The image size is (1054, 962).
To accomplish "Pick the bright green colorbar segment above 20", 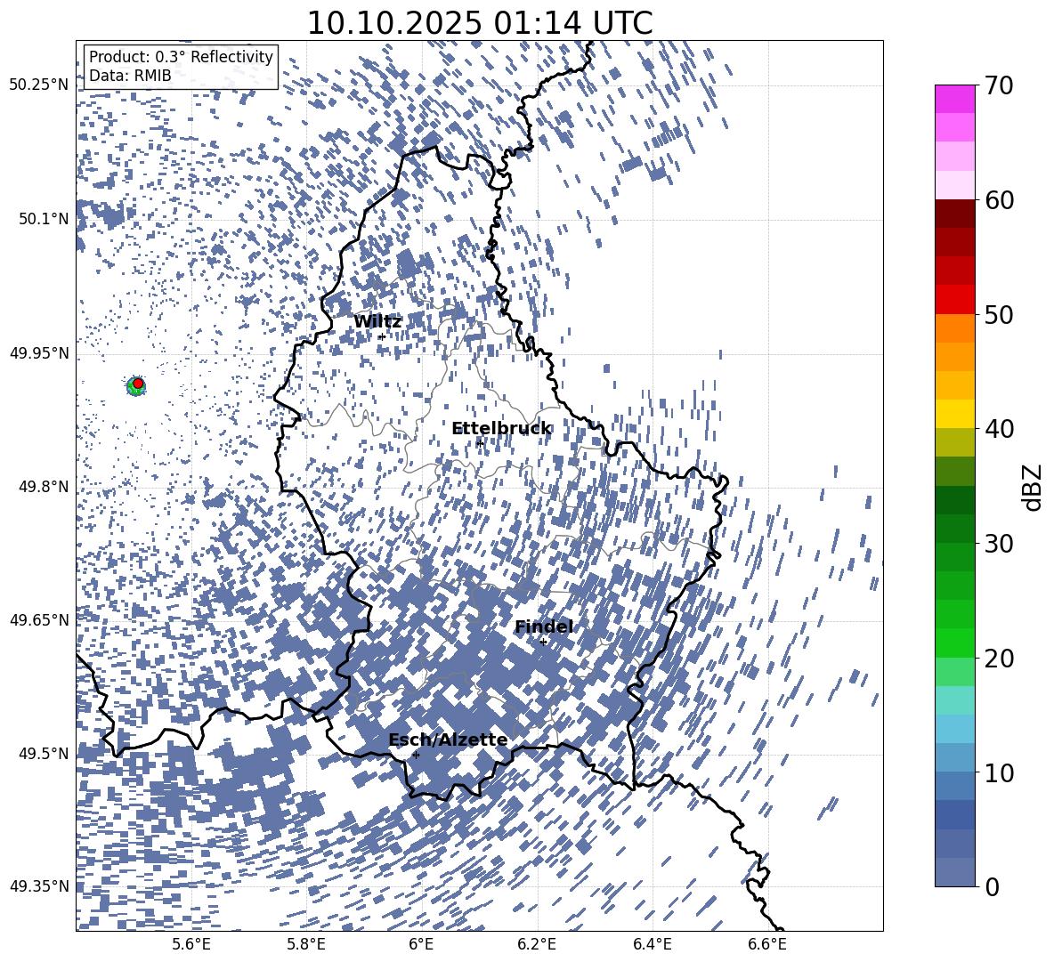I will (954, 643).
